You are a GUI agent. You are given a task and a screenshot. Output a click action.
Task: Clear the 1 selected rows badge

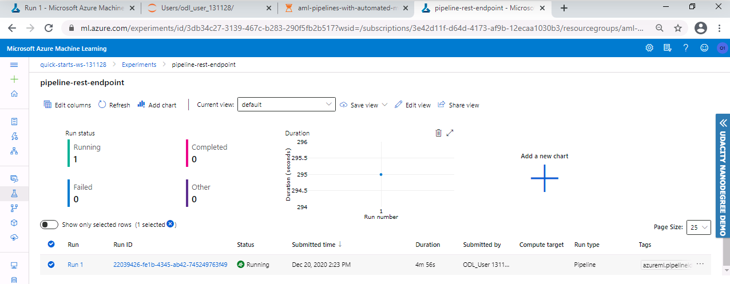170,224
